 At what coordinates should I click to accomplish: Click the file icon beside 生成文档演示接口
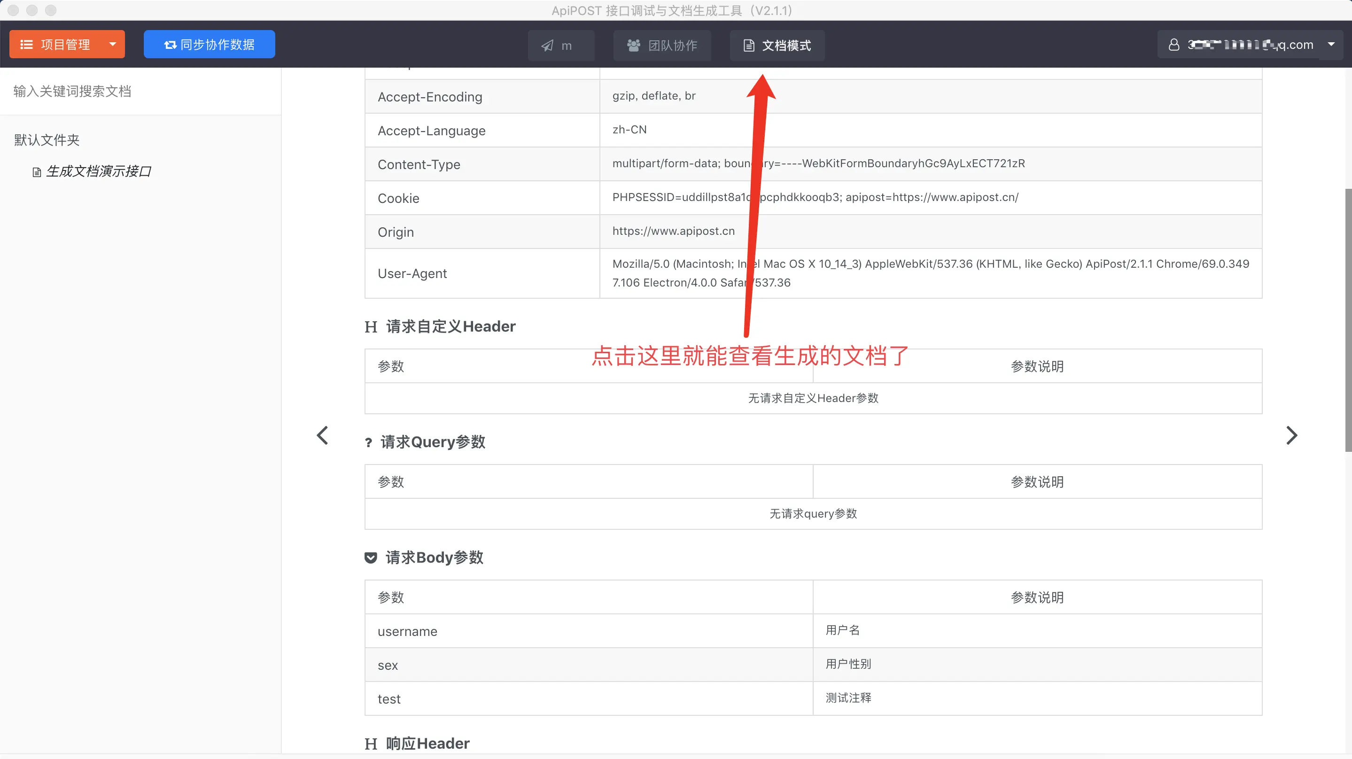tap(37, 172)
